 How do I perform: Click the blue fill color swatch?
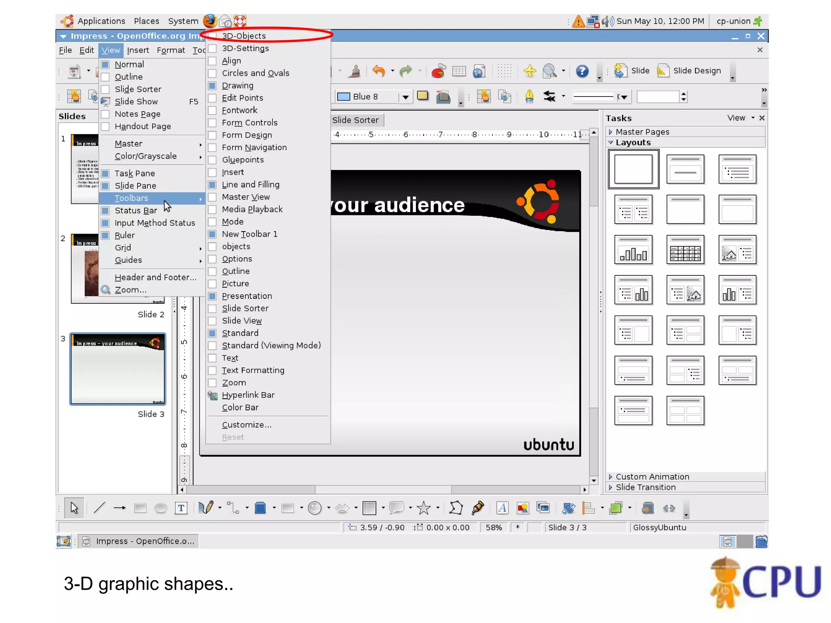point(344,97)
